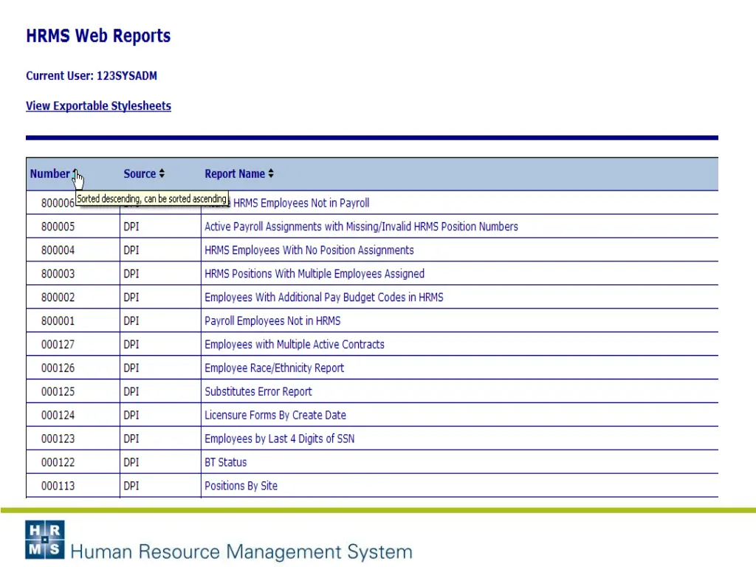This screenshot has width=756, height=567.
Task: Open Payroll Employees Not in HRMS report
Action: point(272,321)
